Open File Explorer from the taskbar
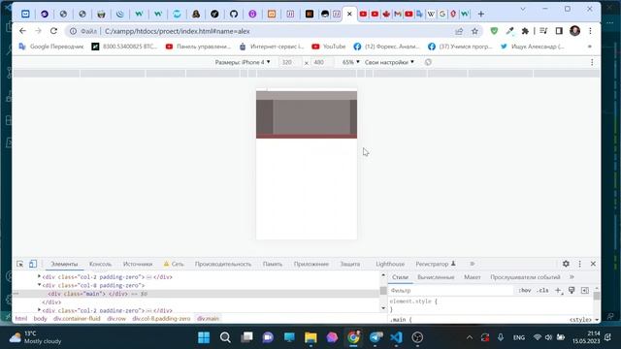The width and height of the screenshot is (621, 349). (310, 337)
